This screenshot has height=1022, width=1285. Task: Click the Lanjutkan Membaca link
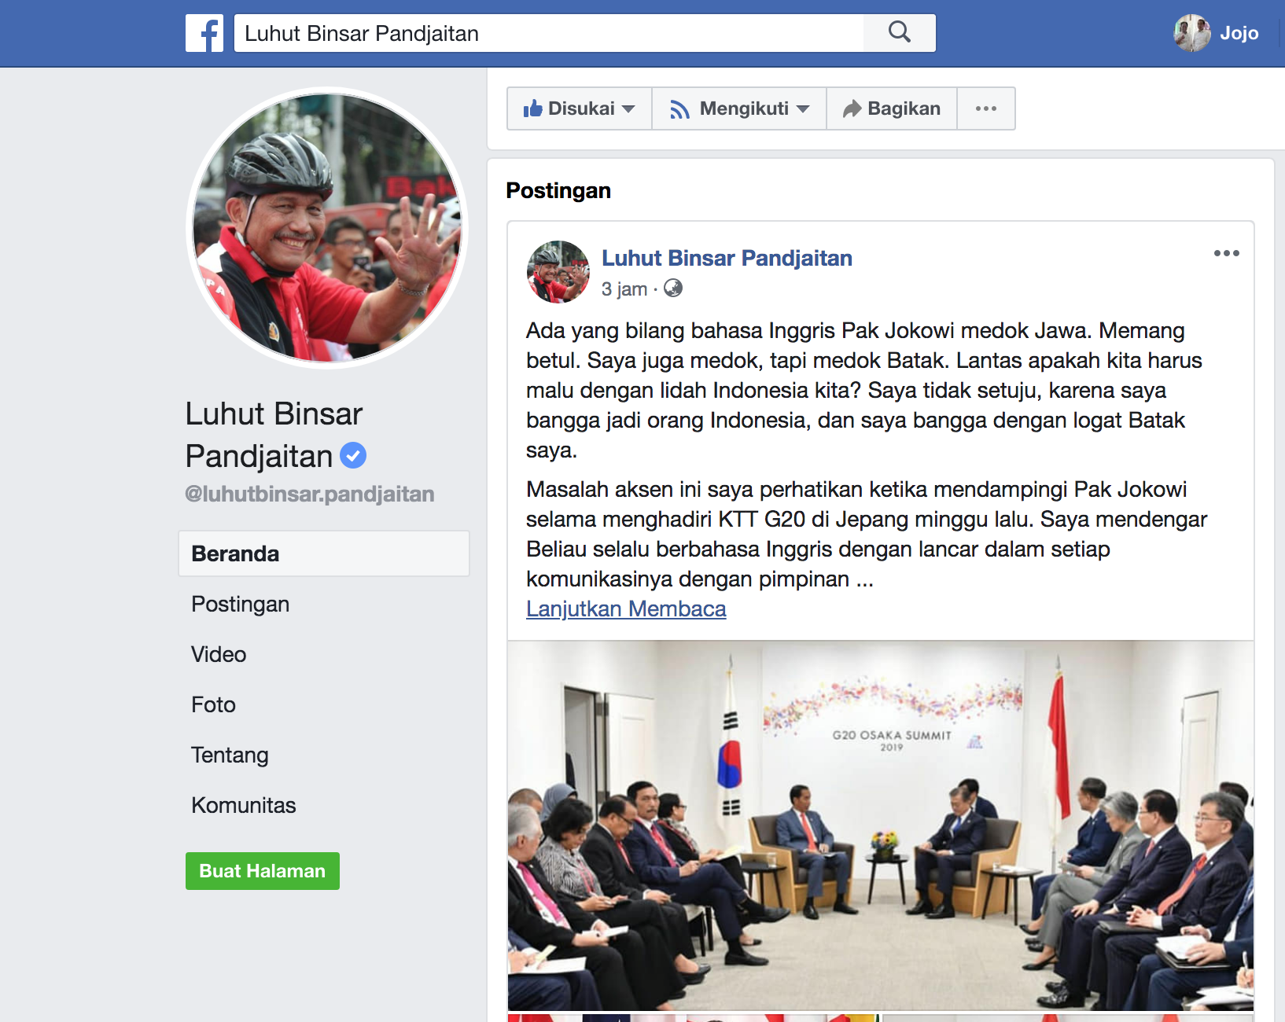(626, 609)
